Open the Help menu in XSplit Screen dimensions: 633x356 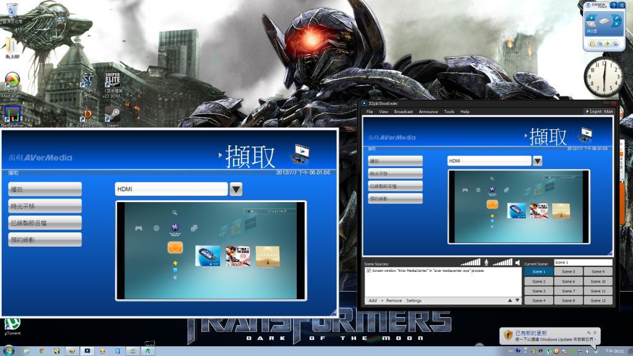point(465,111)
